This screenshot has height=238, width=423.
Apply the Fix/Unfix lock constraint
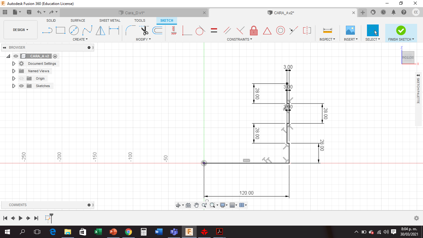tap(254, 30)
